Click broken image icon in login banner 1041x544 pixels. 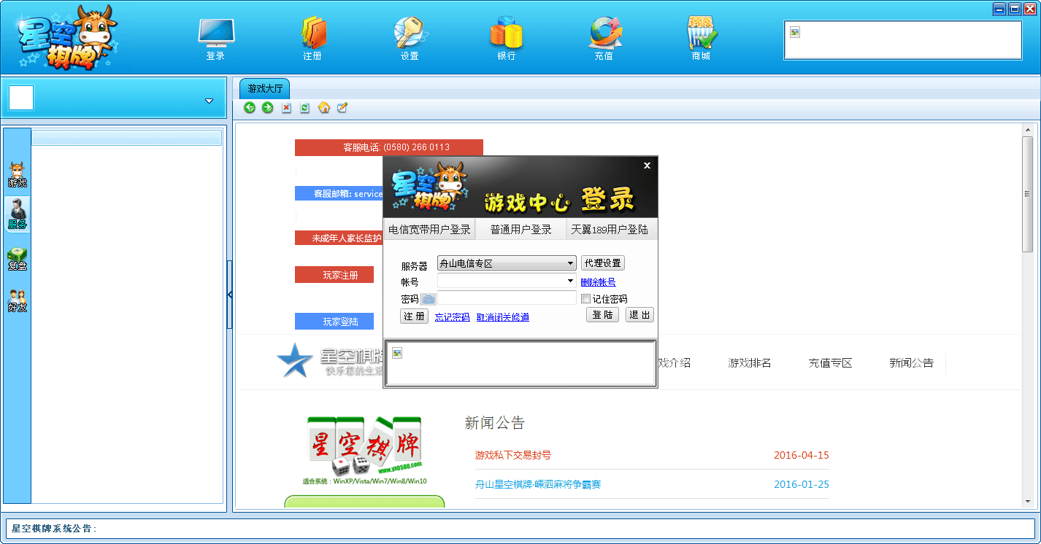[x=397, y=353]
